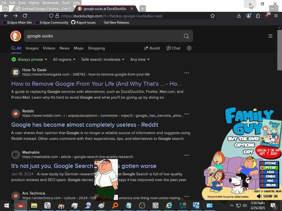Go forward with the browser forward arrow
The height and width of the screenshot is (211, 282).
(15, 16)
